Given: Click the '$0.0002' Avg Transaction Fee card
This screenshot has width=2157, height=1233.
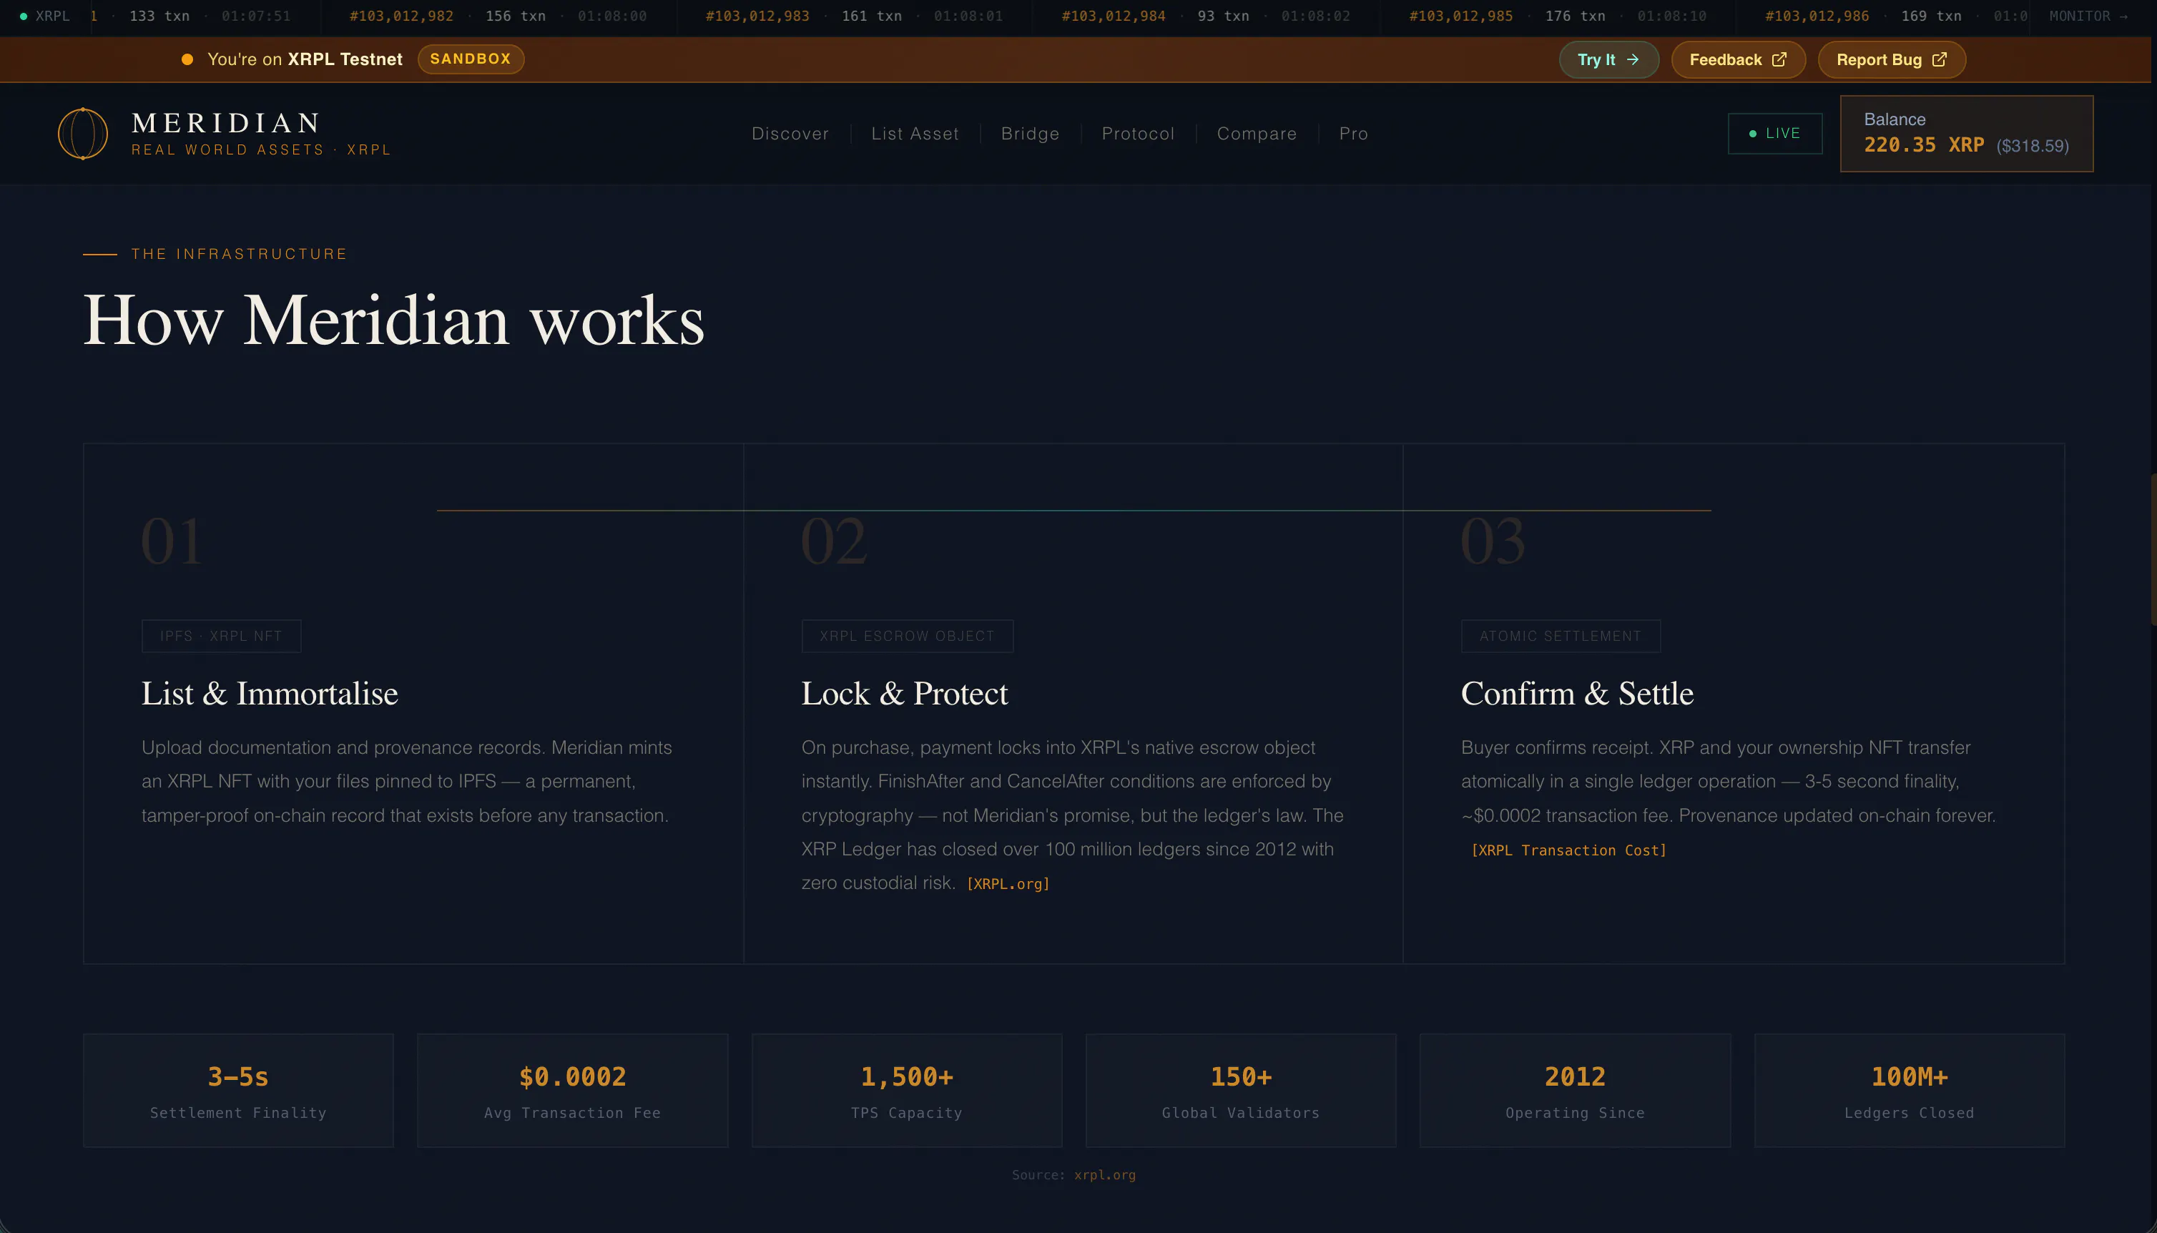Looking at the screenshot, I should 572,1091.
